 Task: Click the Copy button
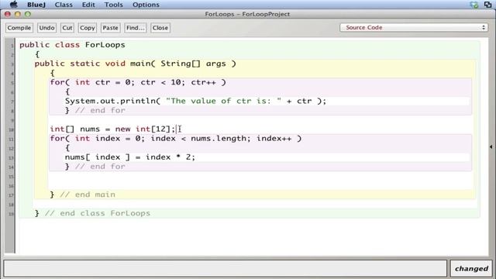click(x=88, y=28)
